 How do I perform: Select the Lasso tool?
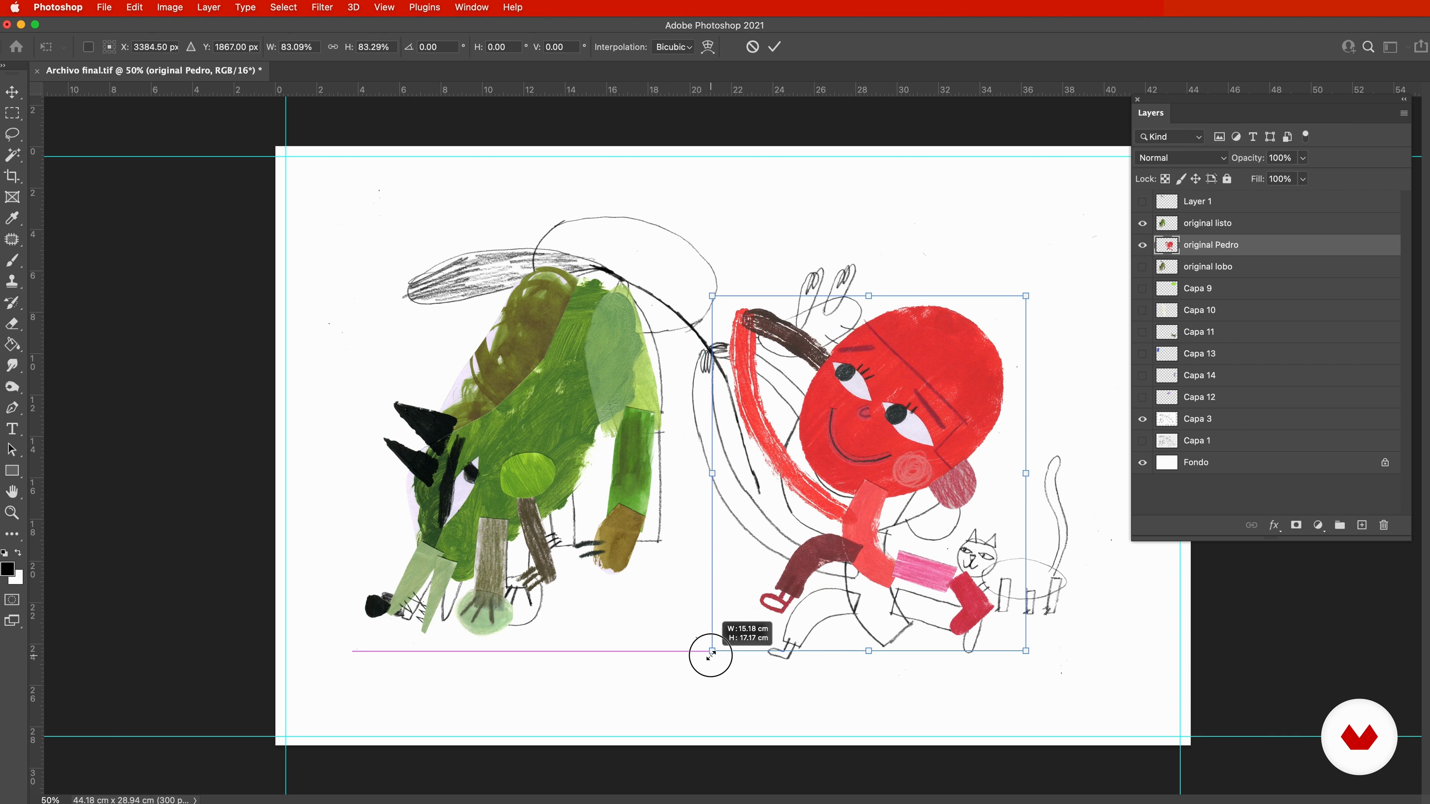(x=12, y=134)
